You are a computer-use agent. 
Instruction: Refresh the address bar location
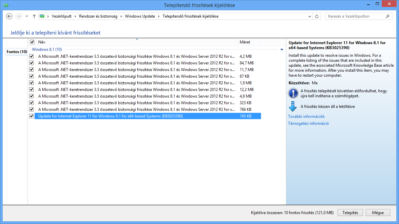tap(317, 16)
